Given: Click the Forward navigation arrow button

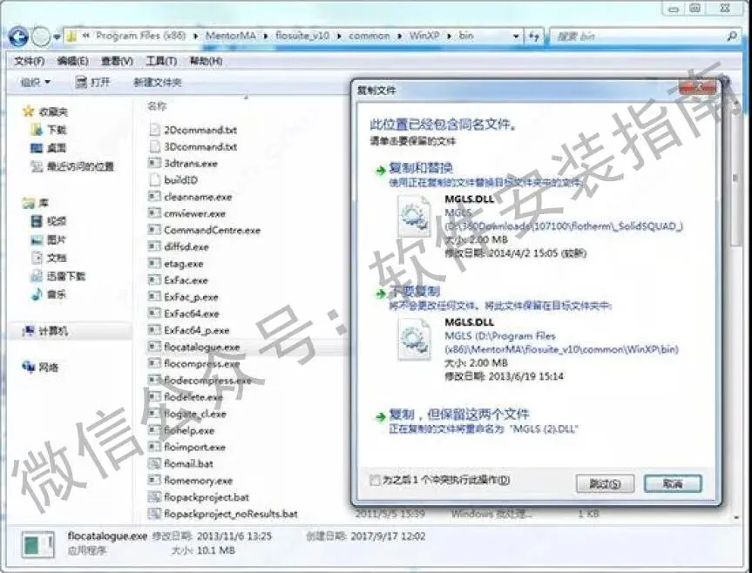Looking at the screenshot, I should coord(41,37).
